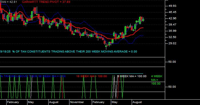Click the last August marker on the time axis

click(137, 102)
